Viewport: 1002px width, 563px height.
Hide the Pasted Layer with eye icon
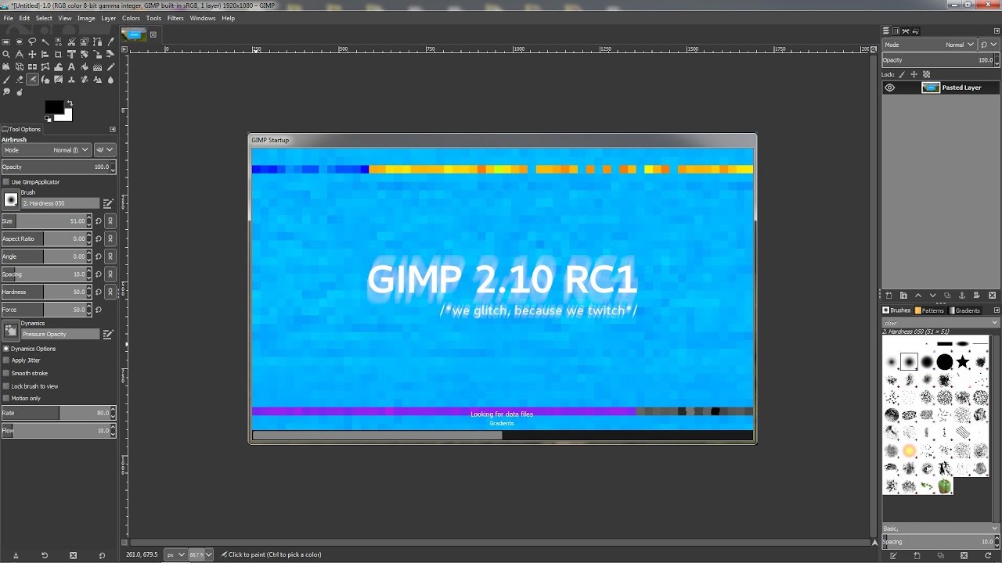(x=889, y=88)
